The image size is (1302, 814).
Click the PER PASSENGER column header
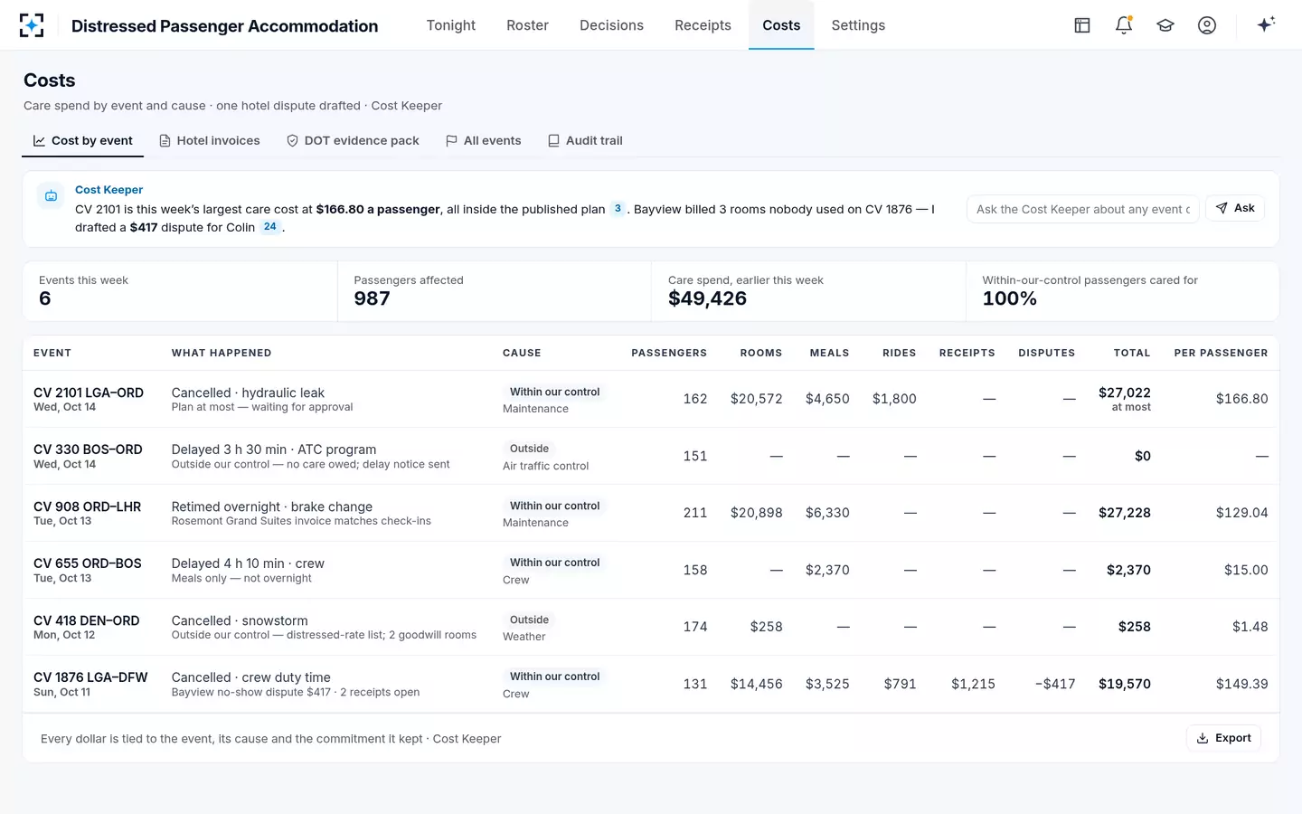[x=1221, y=353]
